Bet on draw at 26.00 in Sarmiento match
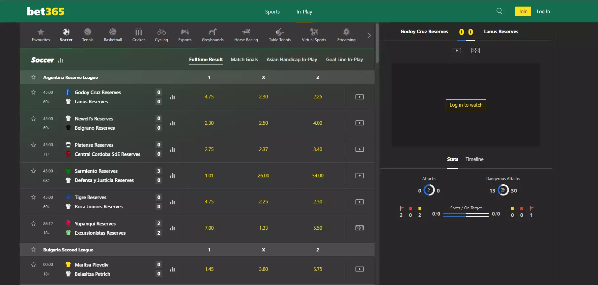598x285 pixels. tap(264, 175)
